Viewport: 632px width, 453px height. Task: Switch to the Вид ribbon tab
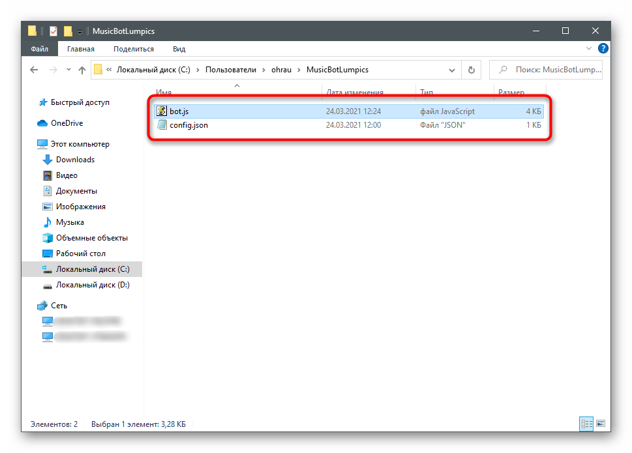coord(179,49)
